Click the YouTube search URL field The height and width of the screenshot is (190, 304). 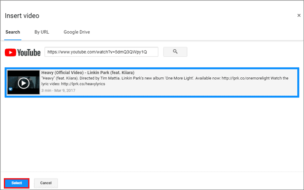(101, 52)
